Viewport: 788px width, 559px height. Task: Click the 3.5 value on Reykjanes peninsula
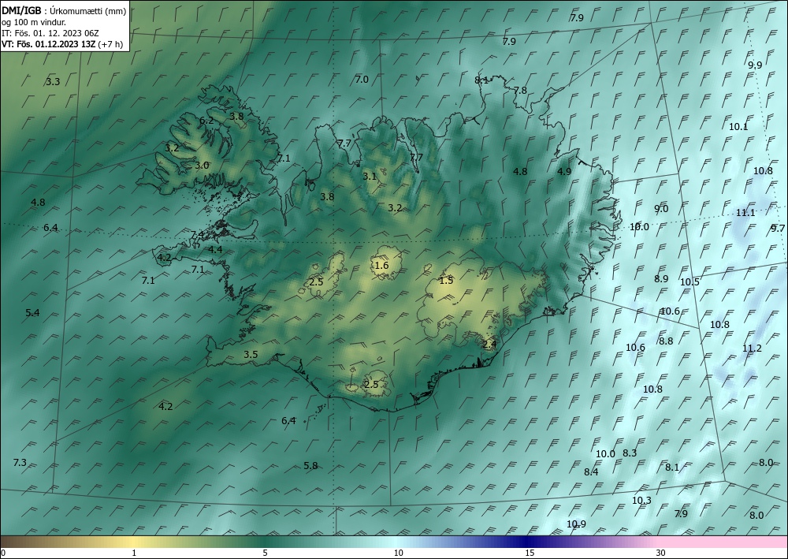251,355
